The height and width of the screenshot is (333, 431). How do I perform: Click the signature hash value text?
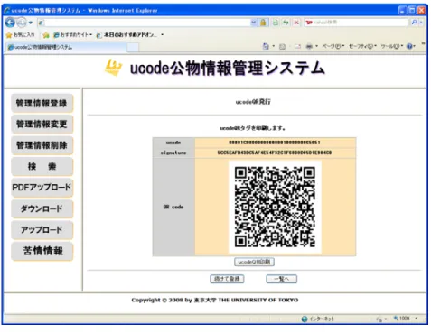[275, 153]
